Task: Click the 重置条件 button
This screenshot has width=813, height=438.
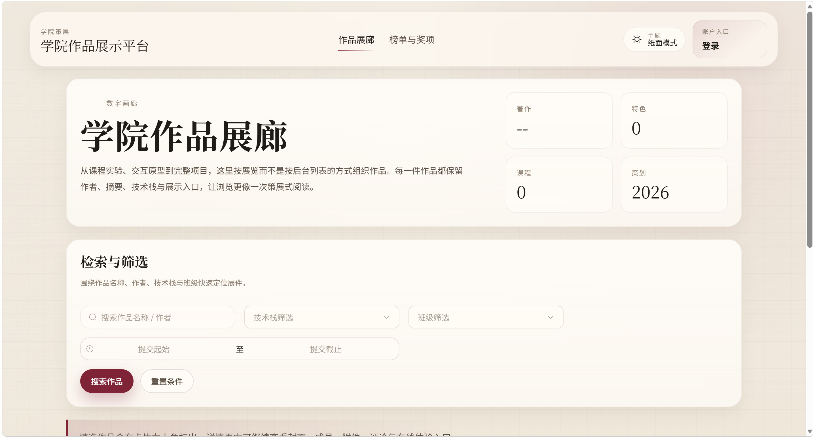Action: click(167, 381)
